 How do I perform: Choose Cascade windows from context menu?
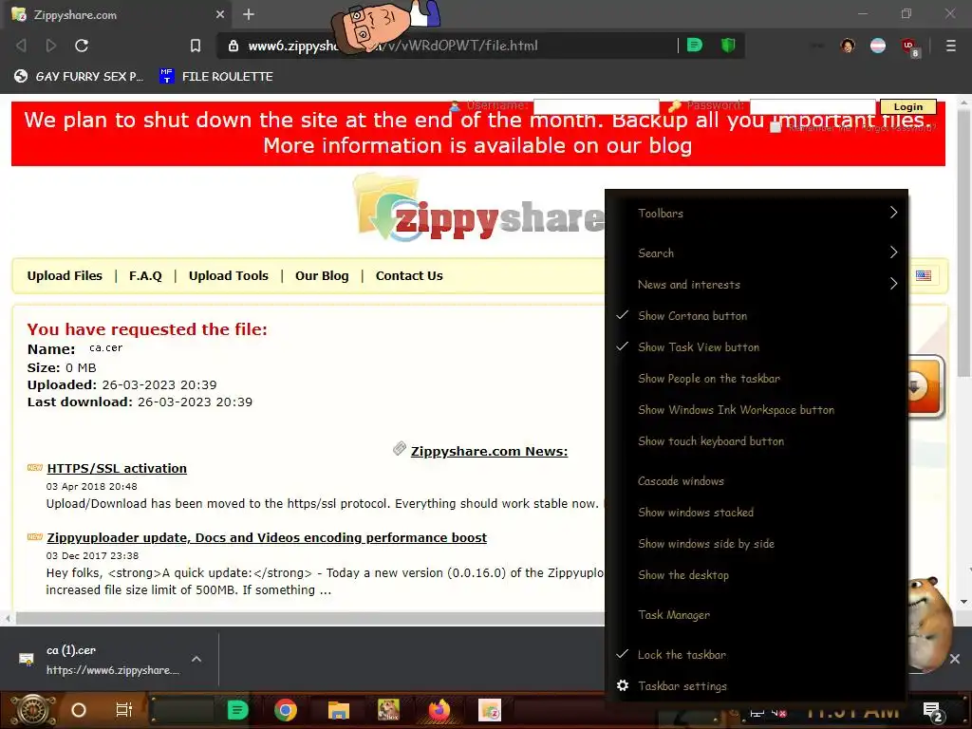coord(757,481)
